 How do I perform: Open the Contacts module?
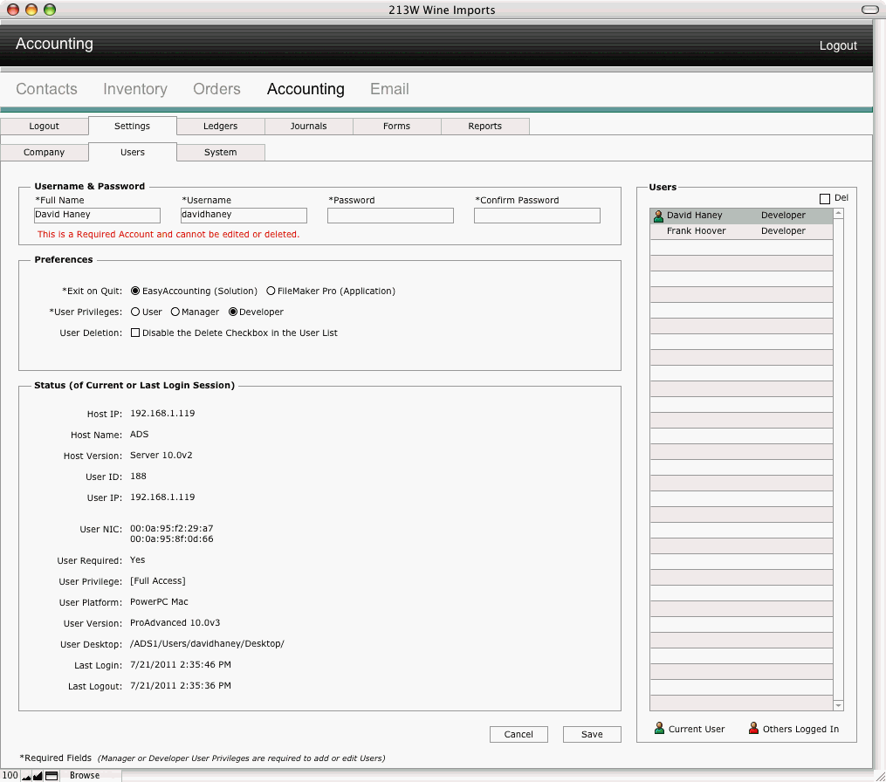[x=46, y=89]
